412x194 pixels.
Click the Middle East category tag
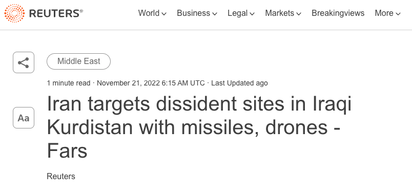[x=78, y=61]
